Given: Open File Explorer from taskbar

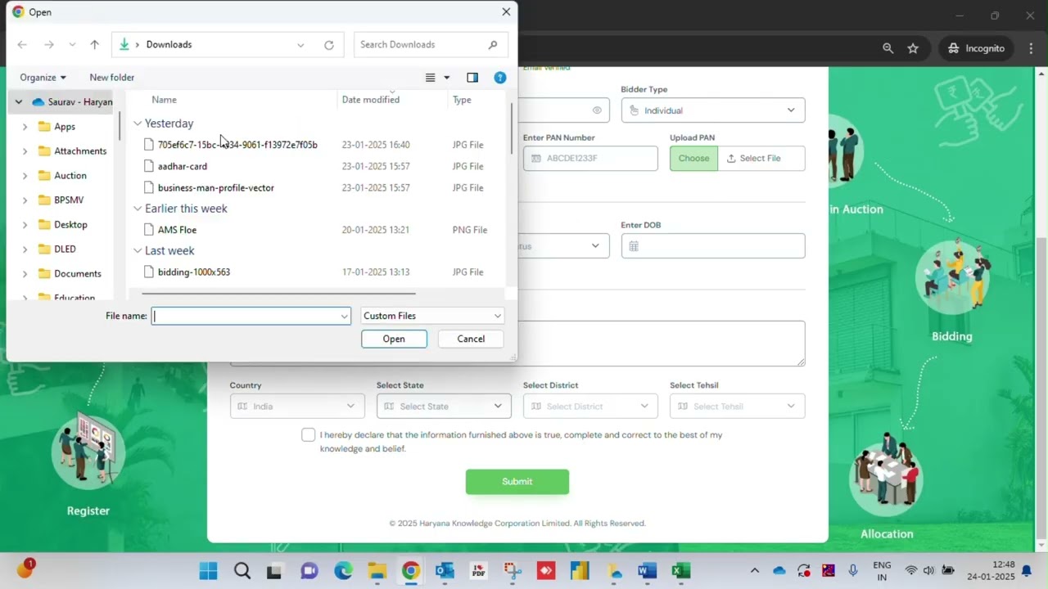Looking at the screenshot, I should 377,571.
